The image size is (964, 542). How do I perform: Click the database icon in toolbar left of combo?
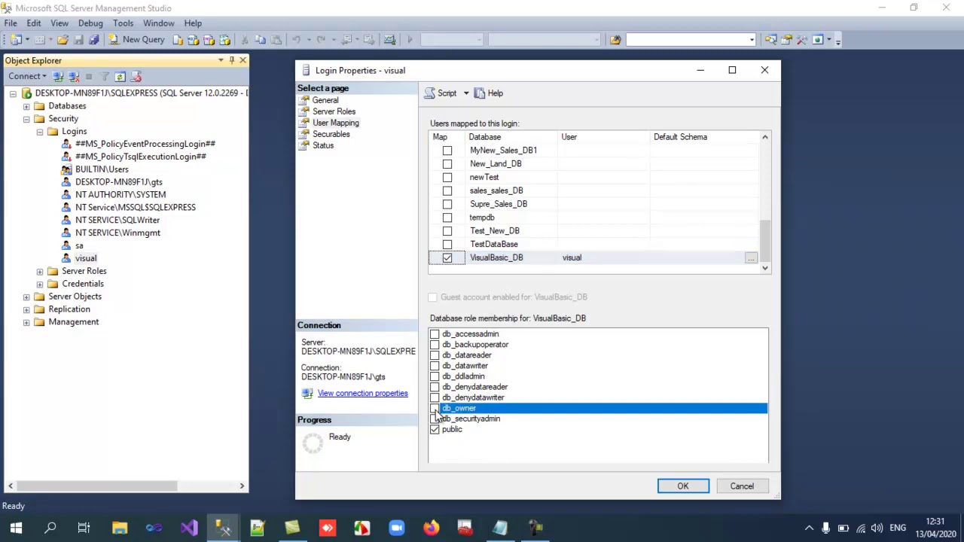coord(615,39)
